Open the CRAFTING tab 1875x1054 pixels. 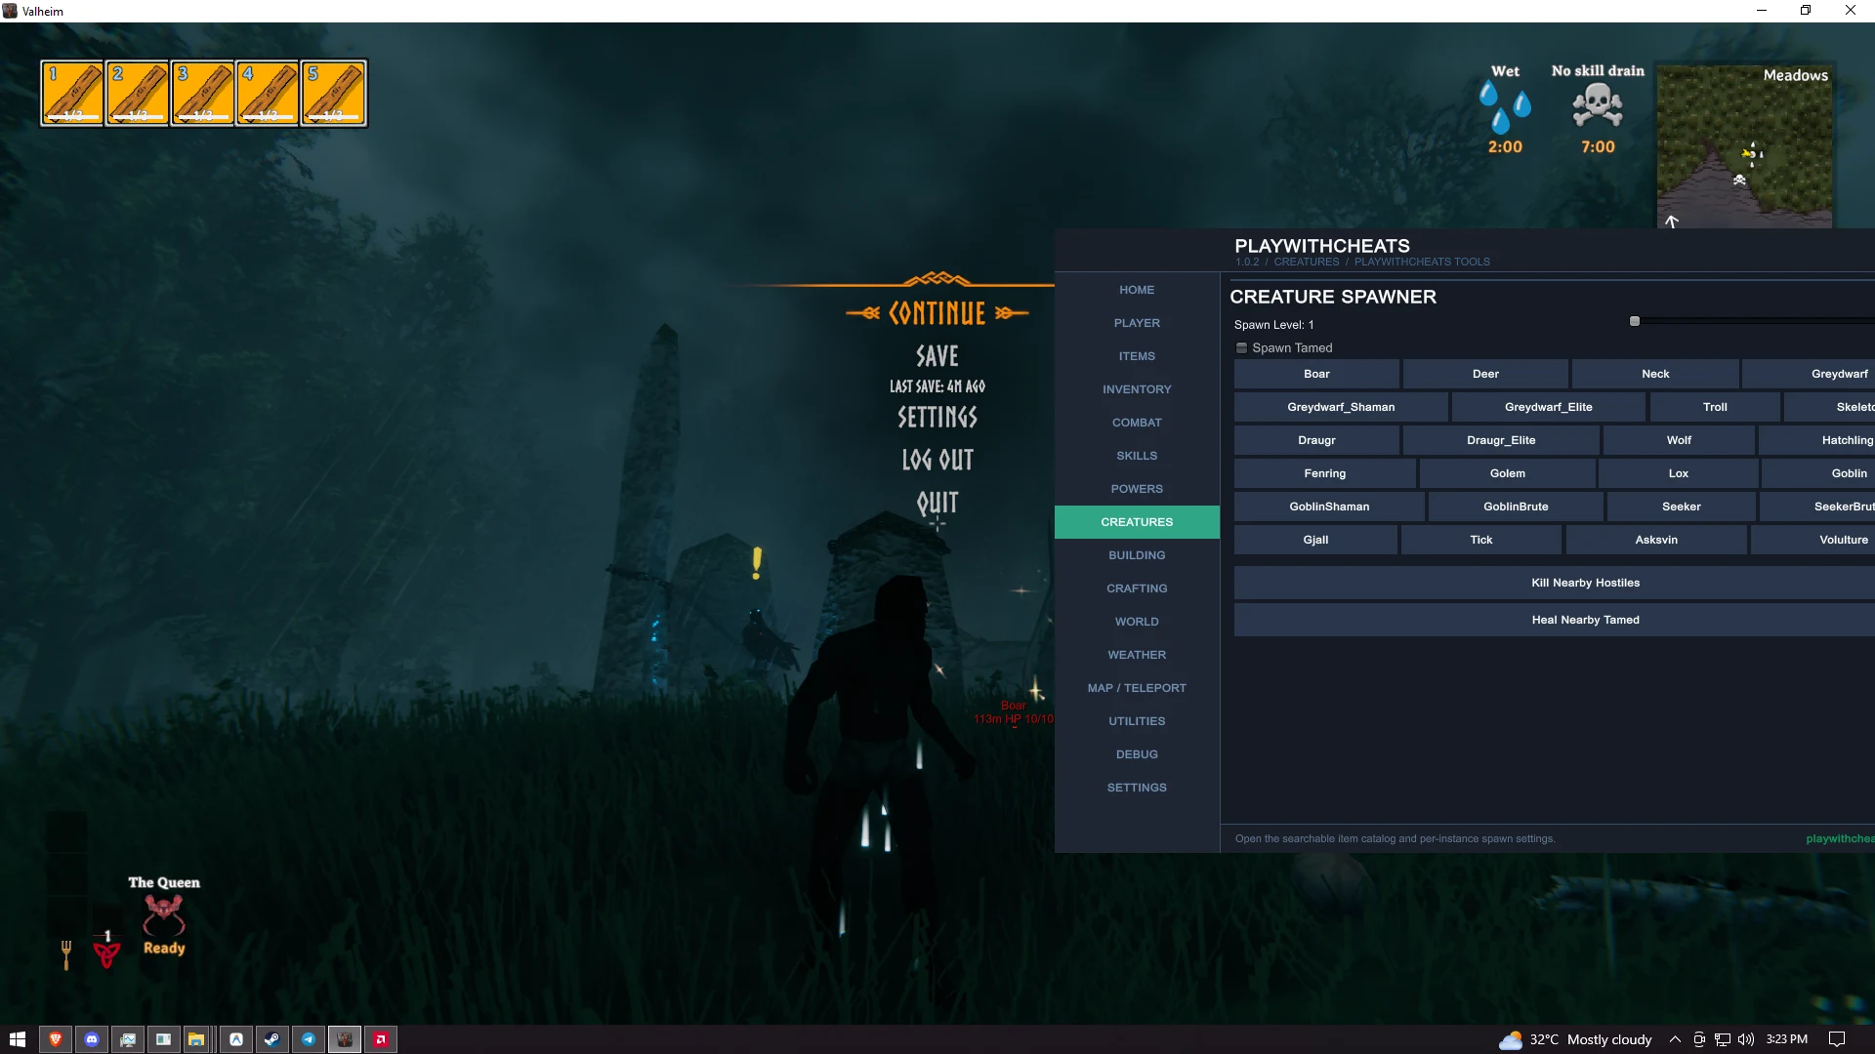point(1137,588)
